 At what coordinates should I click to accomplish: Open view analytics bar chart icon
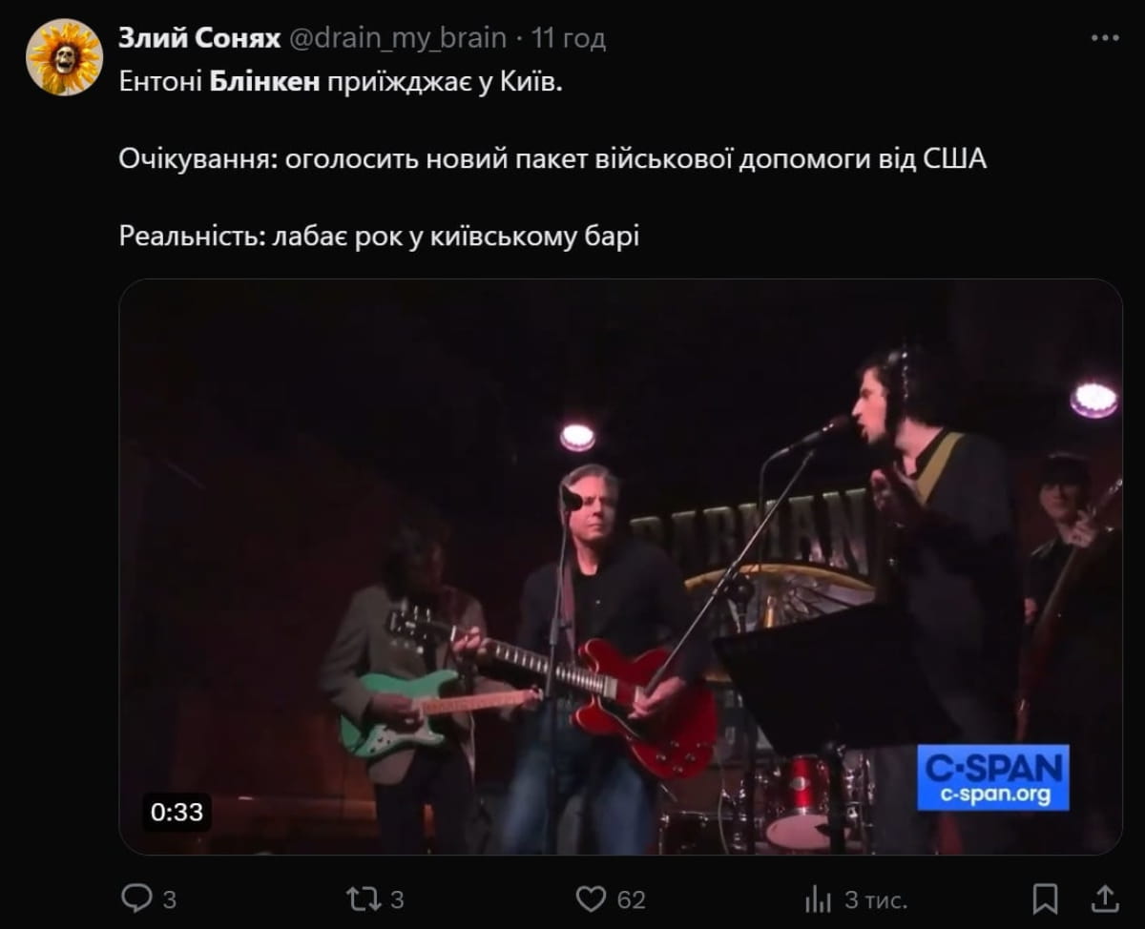click(x=819, y=898)
